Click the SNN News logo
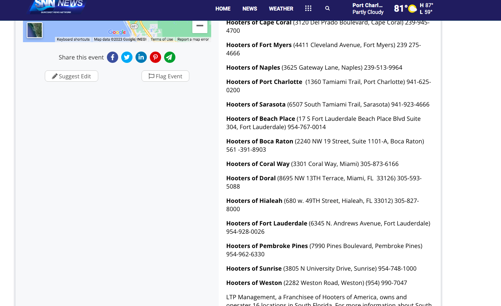 (x=57, y=6)
